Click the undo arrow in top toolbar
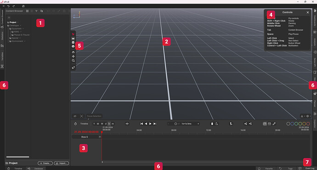This screenshot has width=317, height=170. click(8, 6)
